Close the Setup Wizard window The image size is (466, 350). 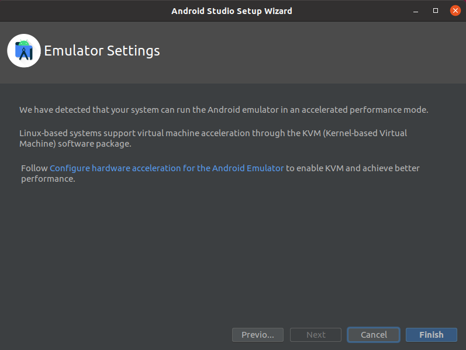pos(455,11)
